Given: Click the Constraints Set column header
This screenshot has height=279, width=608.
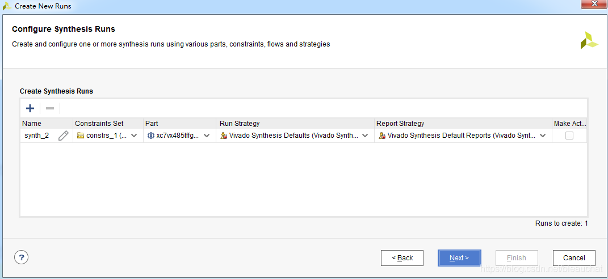Looking at the screenshot, I should coord(108,123).
